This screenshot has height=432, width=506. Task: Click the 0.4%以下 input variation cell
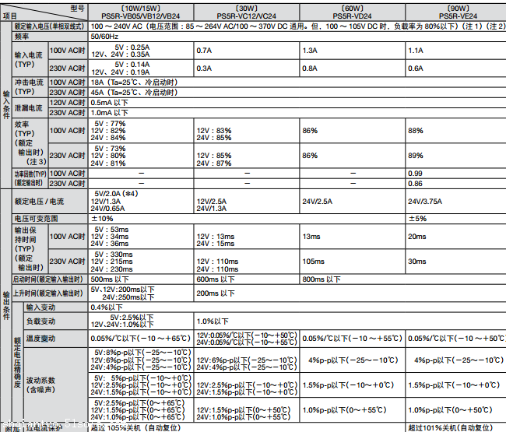[297, 307]
